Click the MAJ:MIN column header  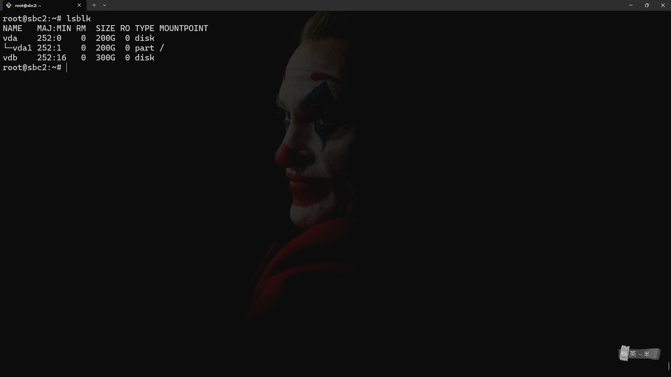coord(54,28)
